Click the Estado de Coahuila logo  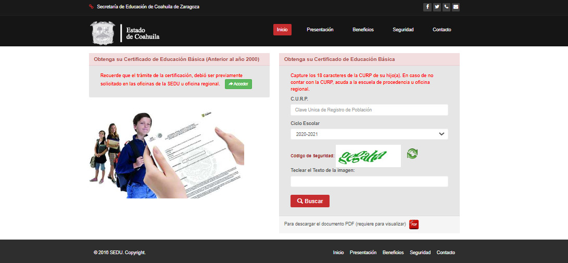coord(125,33)
